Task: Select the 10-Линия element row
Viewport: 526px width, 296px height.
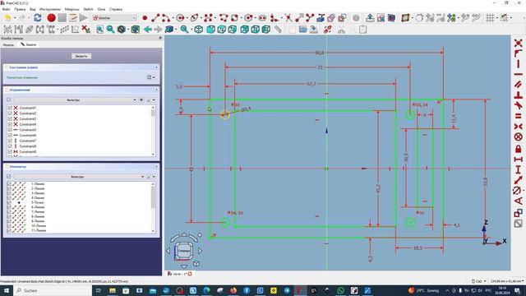Action: coord(39,226)
